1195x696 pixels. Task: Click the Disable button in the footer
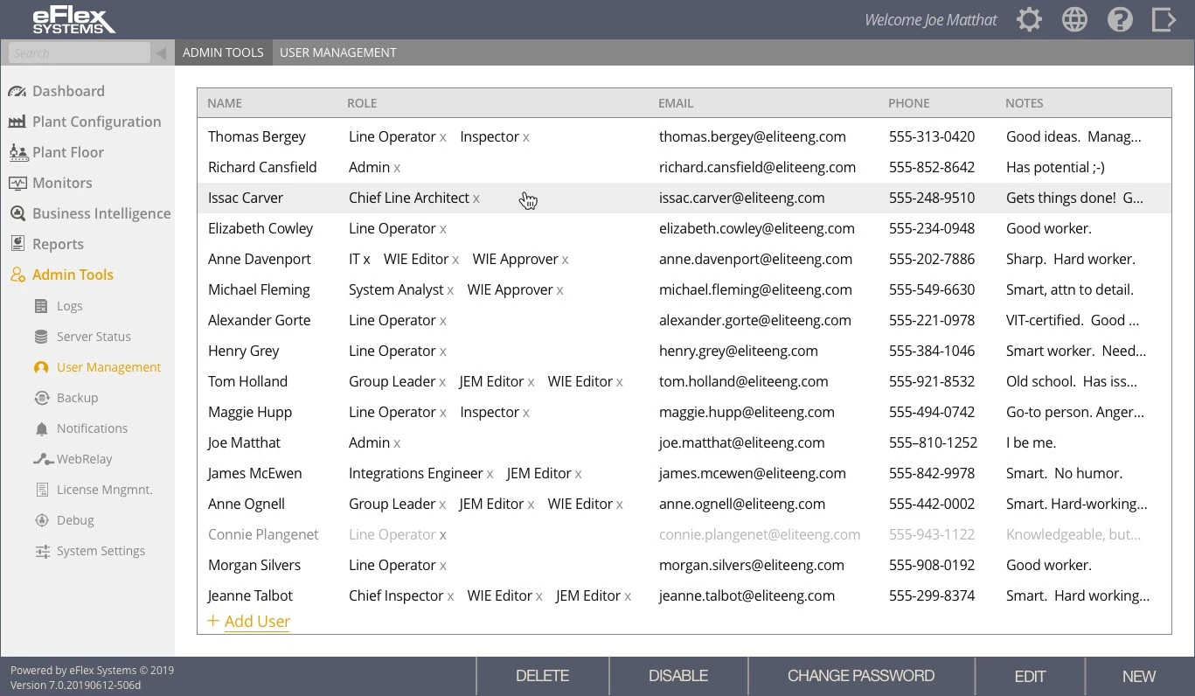[x=677, y=676]
